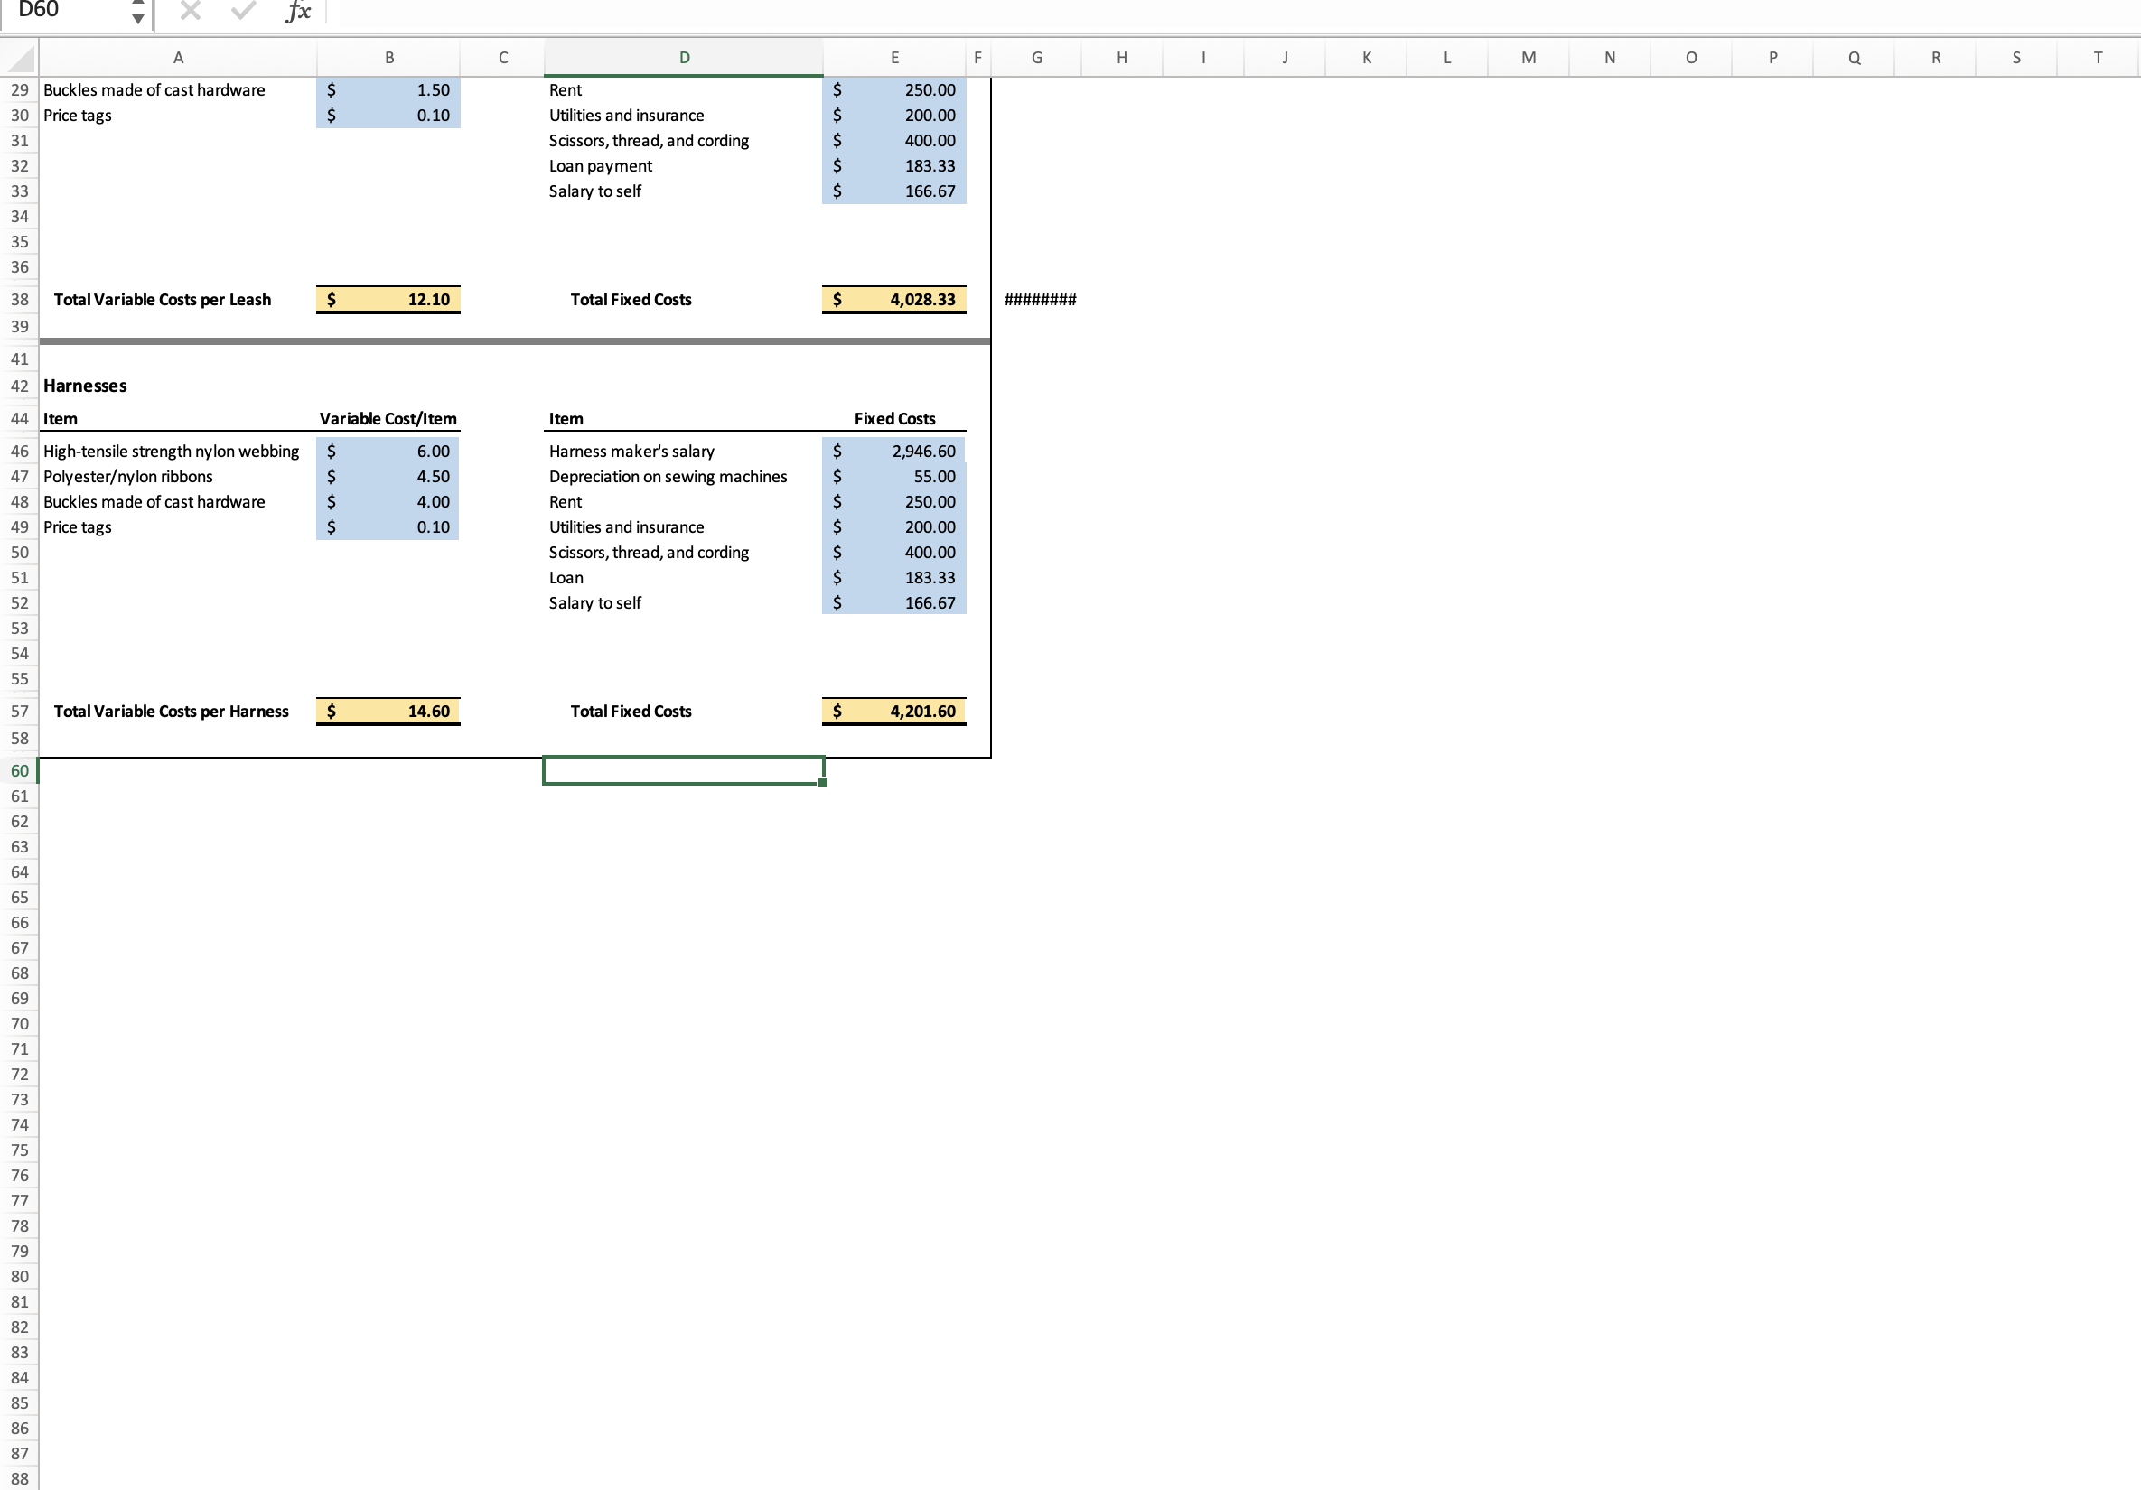
Task: Click the Depreciation on sewing machines label cell
Action: point(668,477)
